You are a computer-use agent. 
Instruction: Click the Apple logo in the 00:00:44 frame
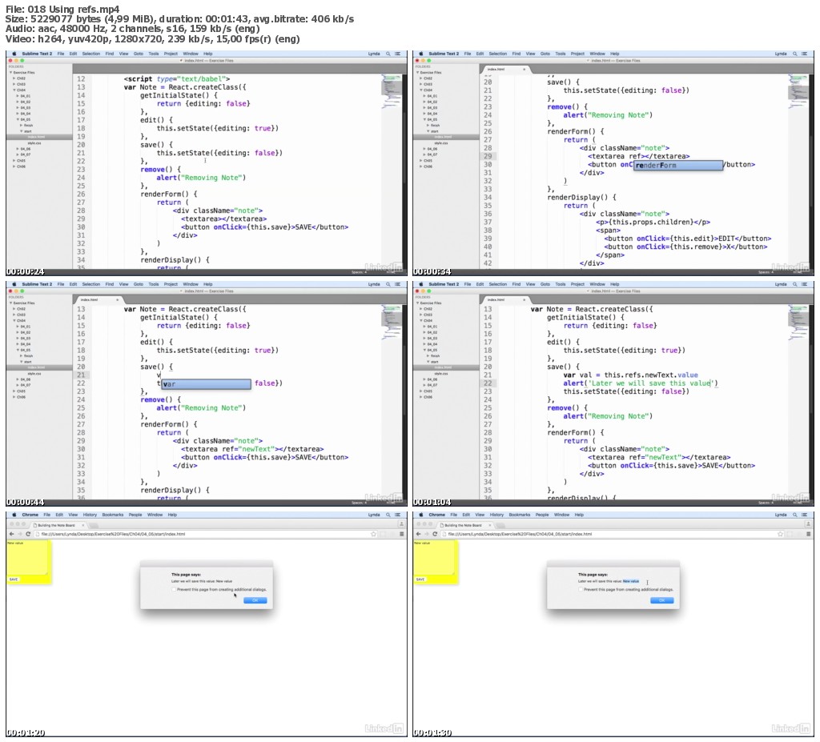(14, 284)
